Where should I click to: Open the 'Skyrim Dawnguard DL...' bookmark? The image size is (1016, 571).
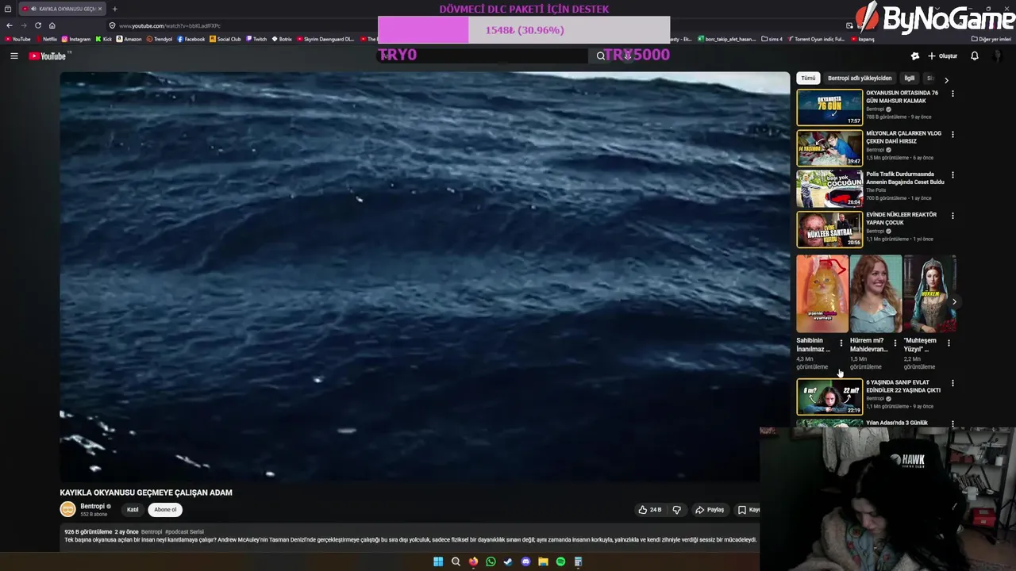(x=325, y=39)
